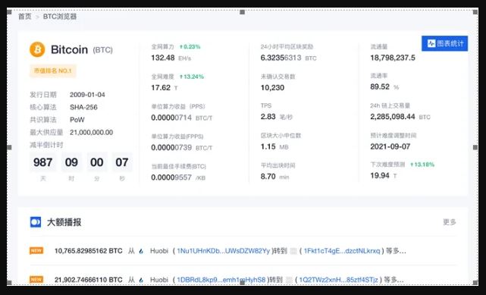Click the 大额播报 section icon
The image size is (486, 295).
click(x=36, y=222)
